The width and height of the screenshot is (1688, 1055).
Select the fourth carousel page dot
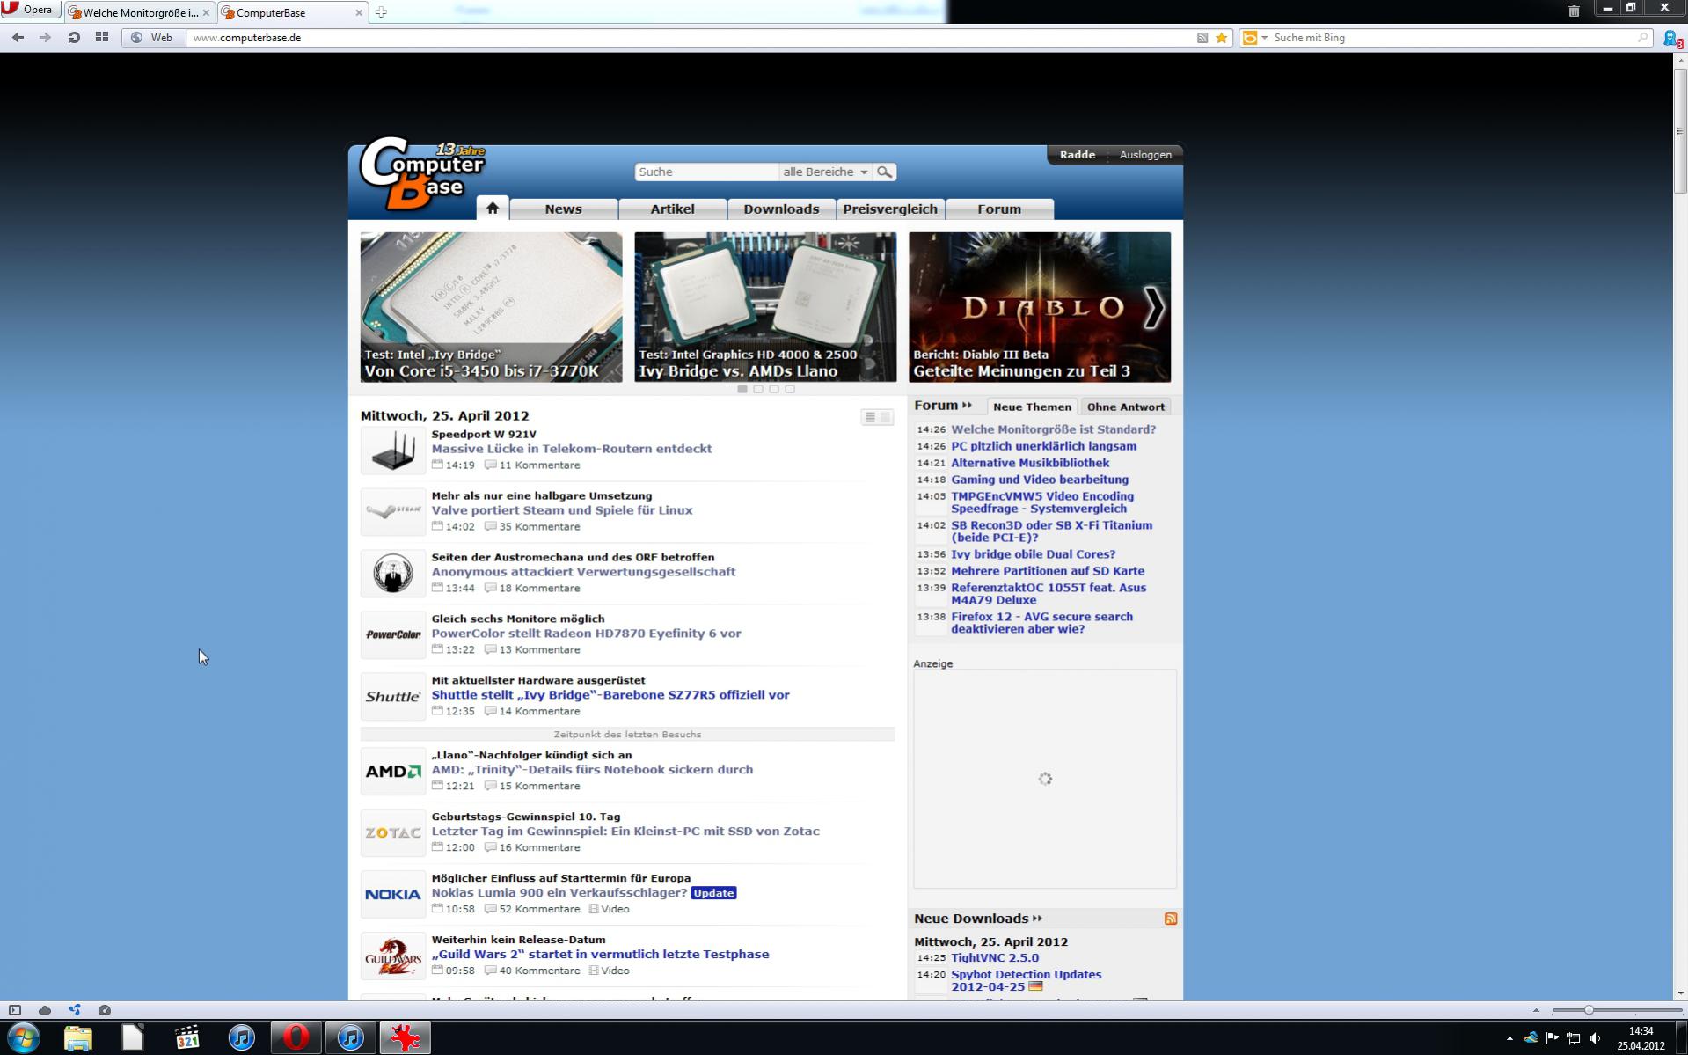tap(790, 389)
